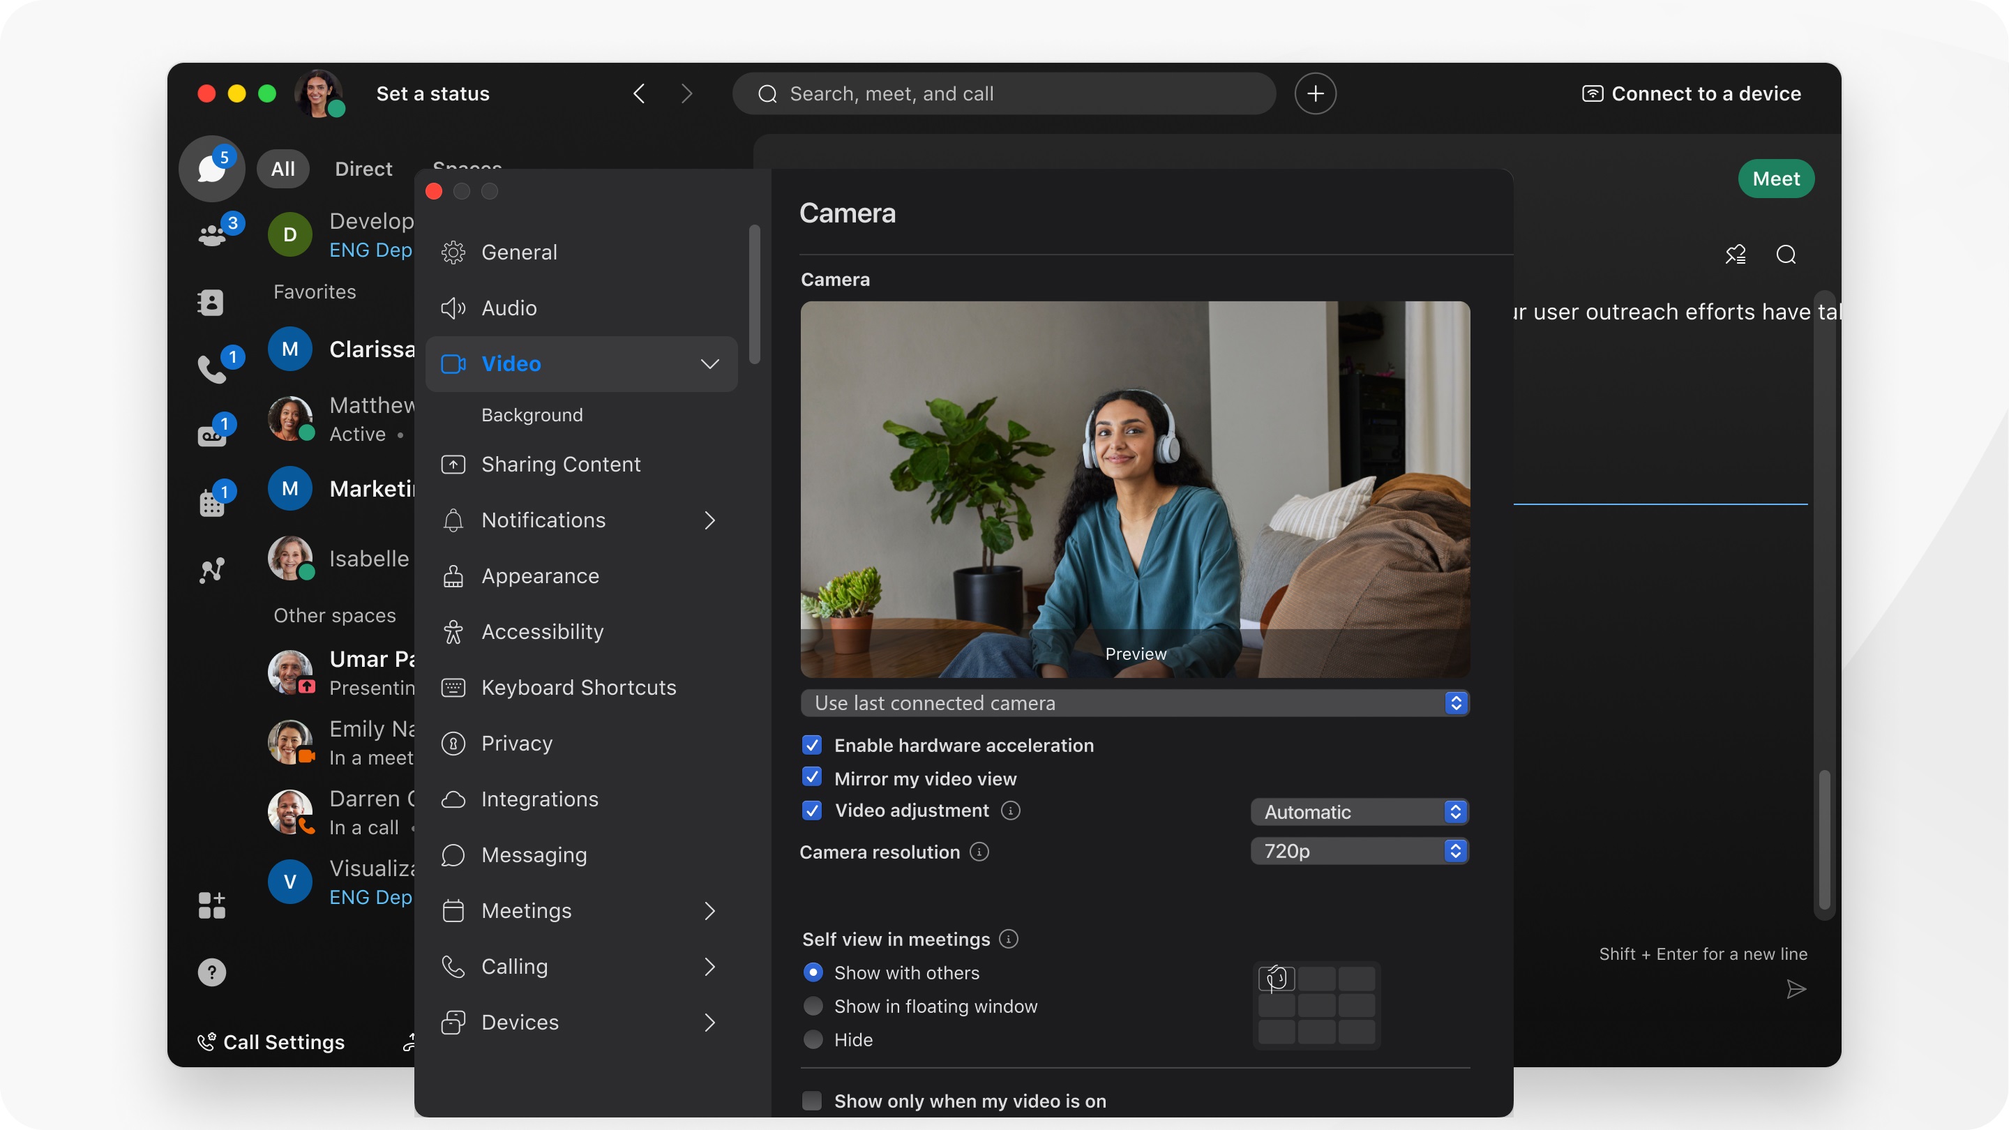Open Messaging settings section
Viewport: 2009px width, 1130px height.
click(534, 854)
